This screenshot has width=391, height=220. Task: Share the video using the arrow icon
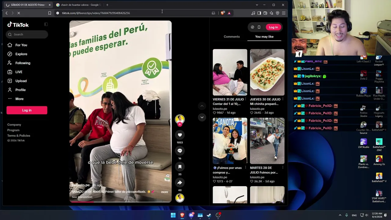coord(180,182)
